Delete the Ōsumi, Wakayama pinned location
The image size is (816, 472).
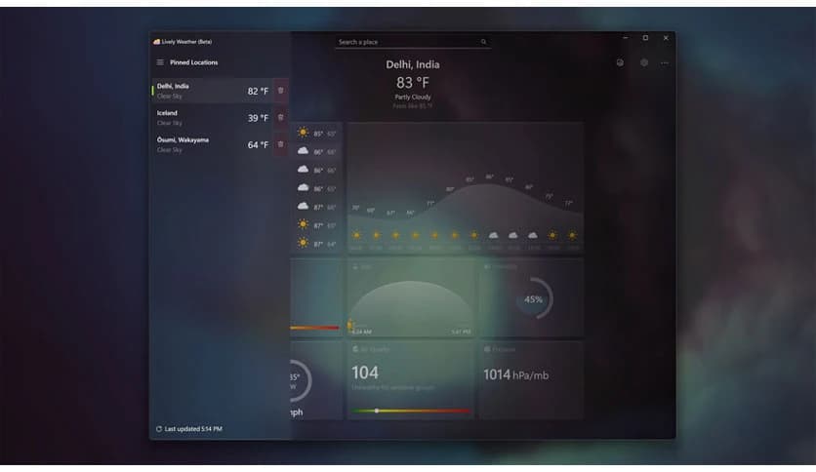click(280, 144)
